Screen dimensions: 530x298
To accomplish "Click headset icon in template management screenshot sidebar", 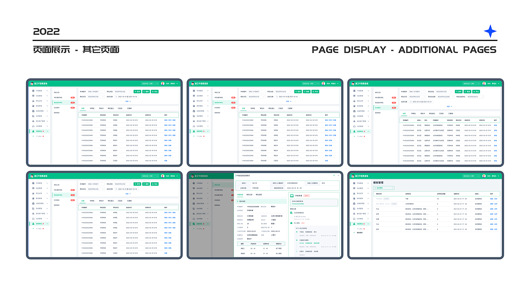I will pos(354,219).
